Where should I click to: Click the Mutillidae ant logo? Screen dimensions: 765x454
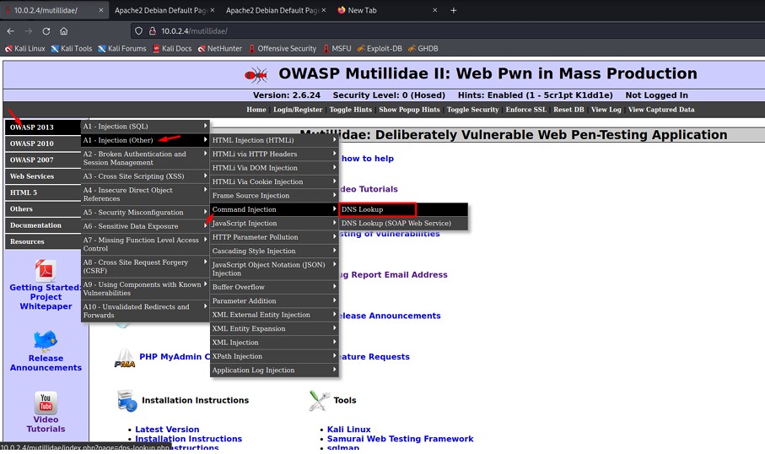(x=256, y=75)
